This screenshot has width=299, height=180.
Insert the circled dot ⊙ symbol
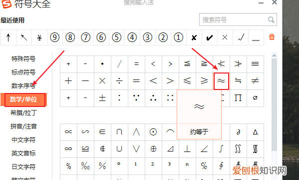153,132
